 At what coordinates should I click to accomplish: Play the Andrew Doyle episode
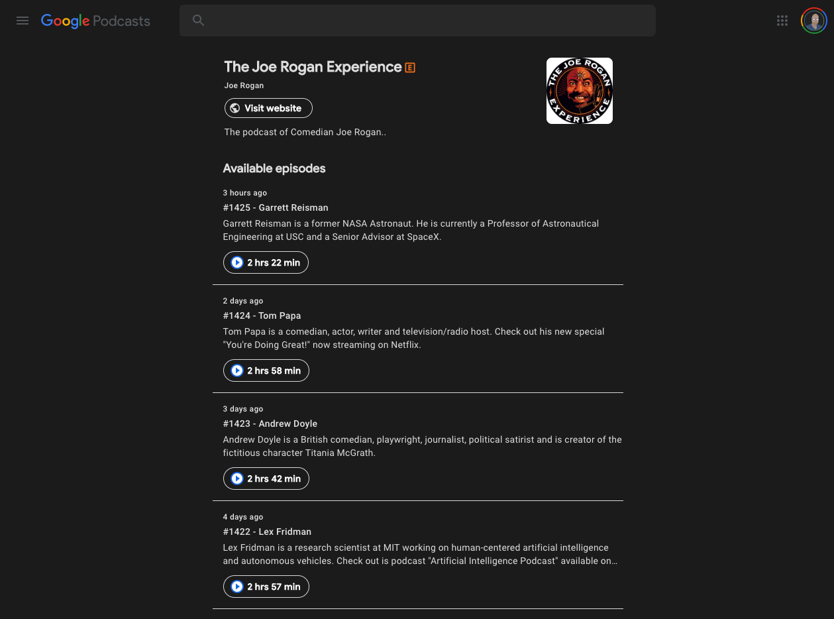(x=266, y=478)
